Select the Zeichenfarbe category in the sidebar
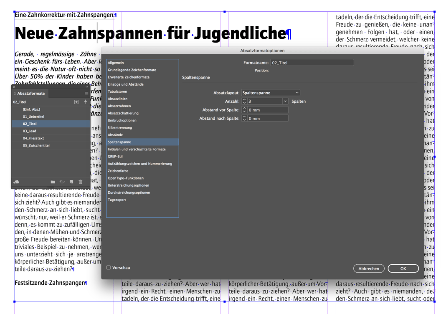The image size is (446, 314). (x=121, y=171)
